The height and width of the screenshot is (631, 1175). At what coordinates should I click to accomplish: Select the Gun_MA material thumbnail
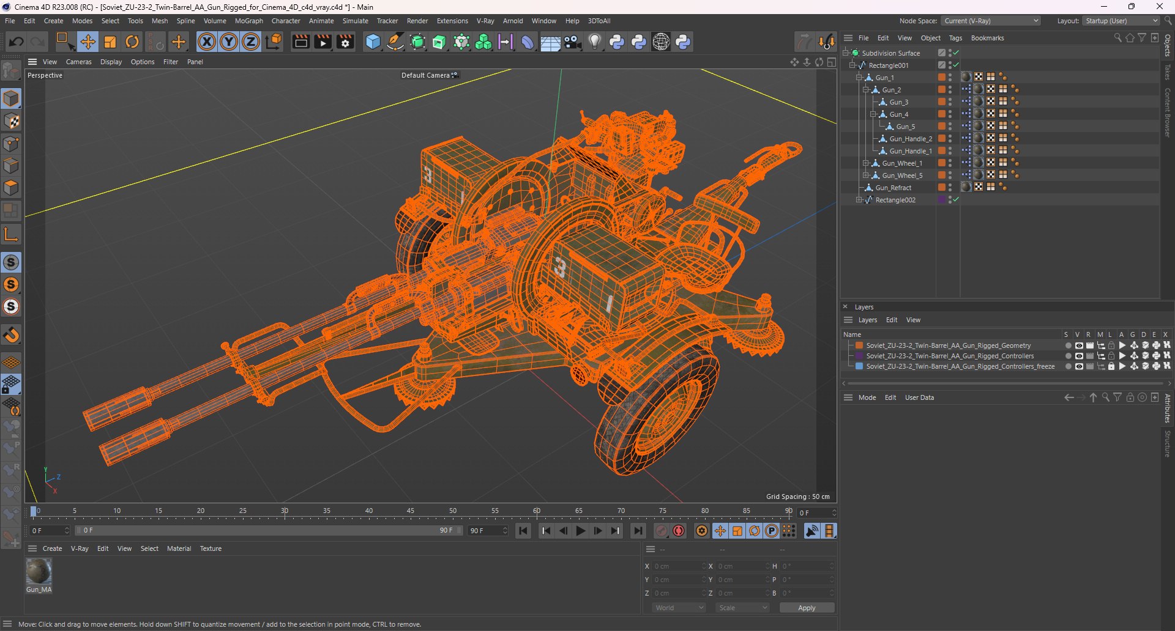coord(39,572)
